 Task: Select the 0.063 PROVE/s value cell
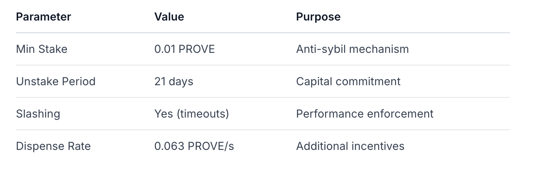[x=194, y=146]
